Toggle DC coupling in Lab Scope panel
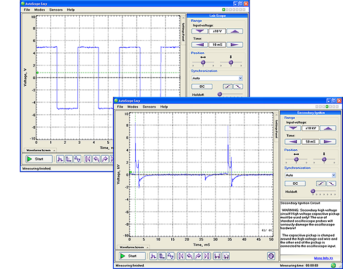The height and width of the screenshot is (269, 343). [202, 86]
